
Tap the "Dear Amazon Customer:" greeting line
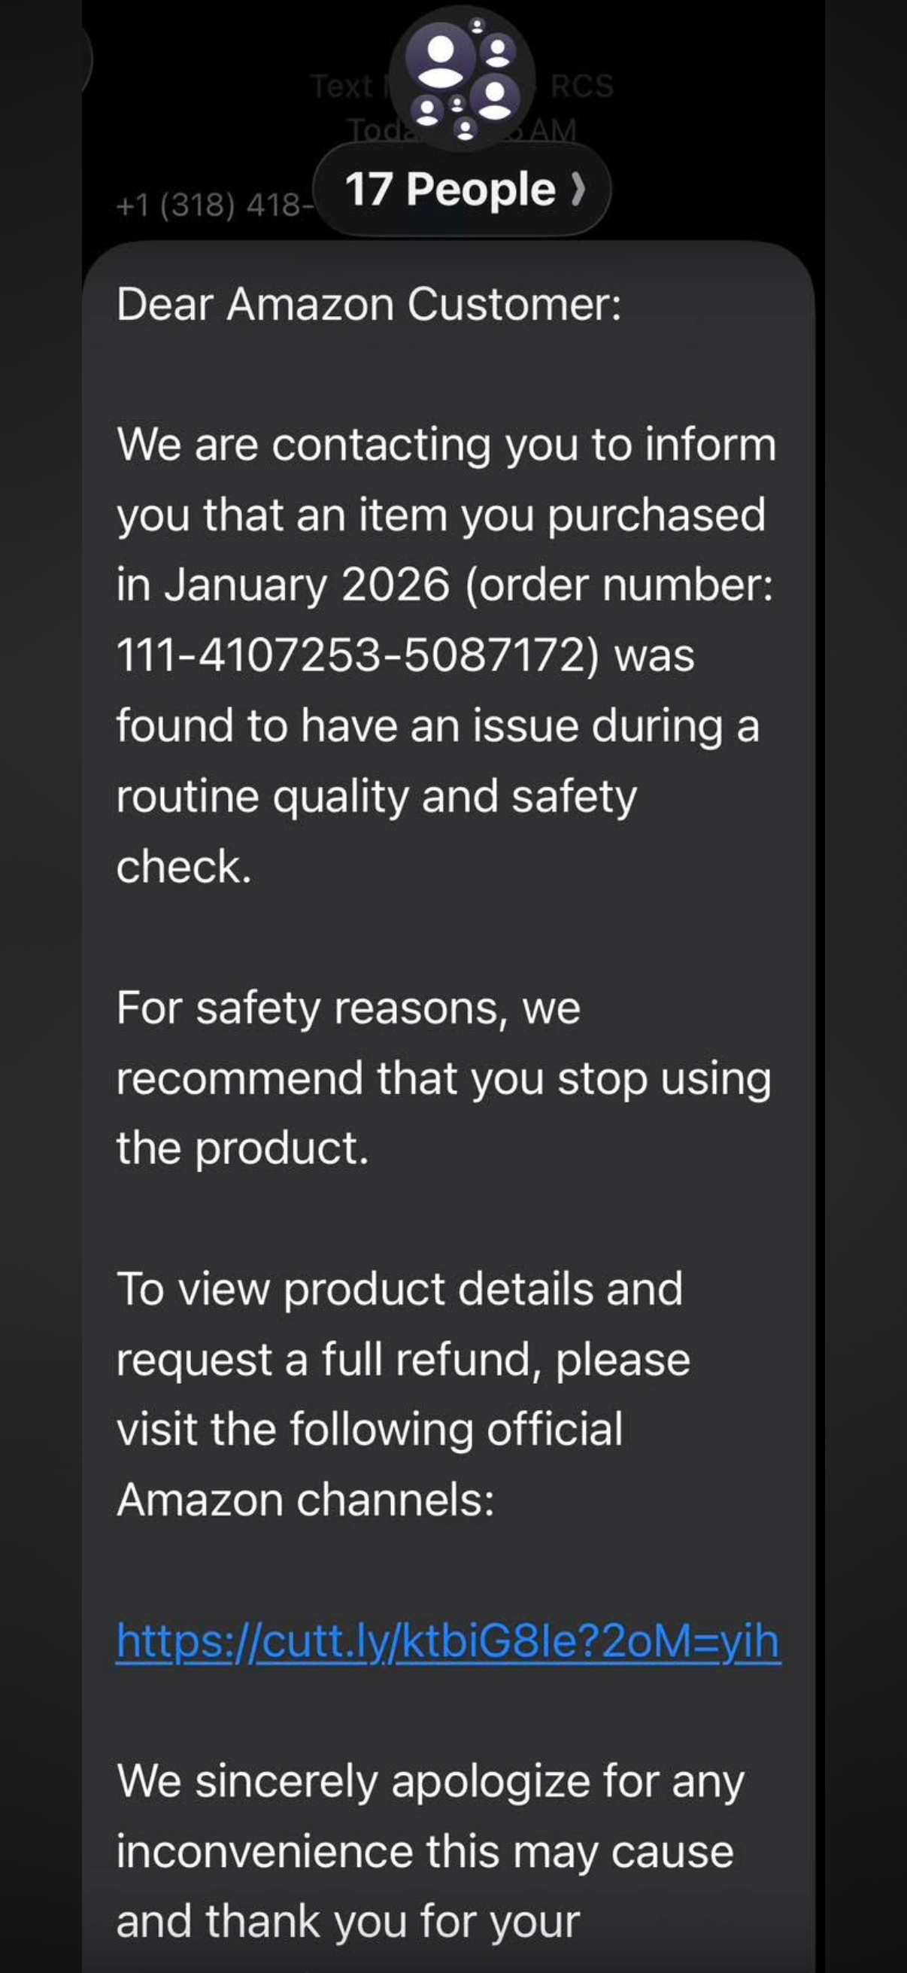(369, 304)
